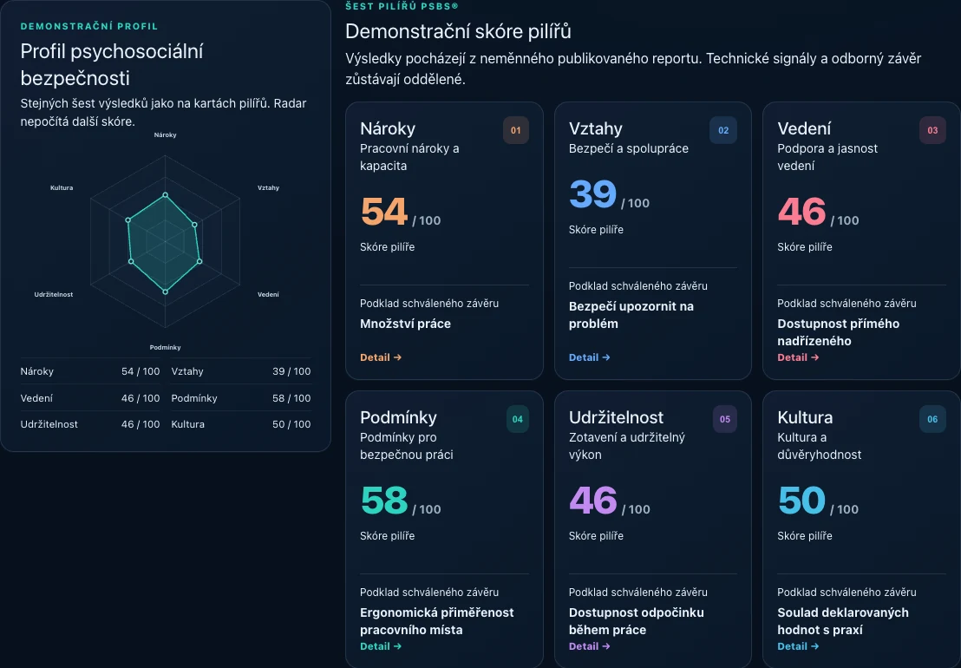Image resolution: width=961 pixels, height=668 pixels.
Task: Click 'Profil psychosociální bezpečnosti' heading
Action: click(112, 64)
